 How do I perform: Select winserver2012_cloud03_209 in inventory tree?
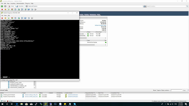point(17,87)
